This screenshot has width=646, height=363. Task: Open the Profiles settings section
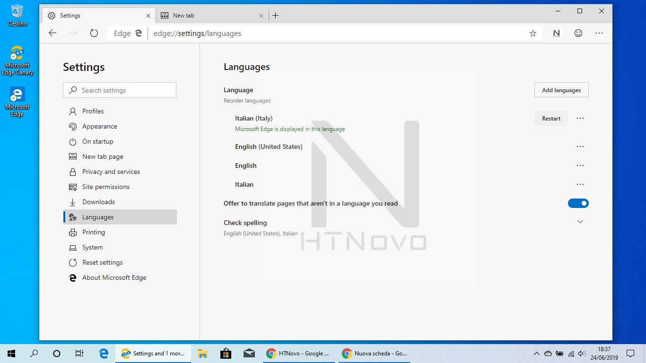pos(93,111)
